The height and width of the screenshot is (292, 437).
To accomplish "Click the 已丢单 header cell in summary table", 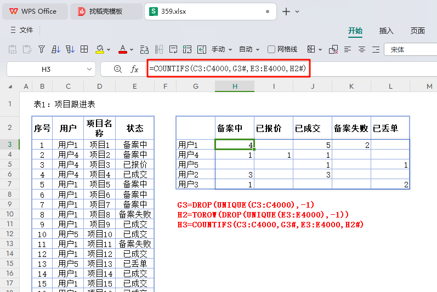I will 390,128.
